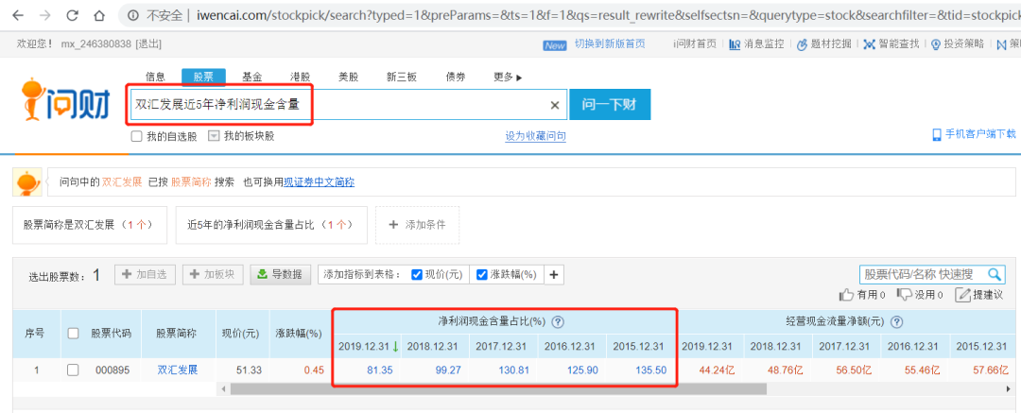The image size is (1021, 413).
Task: Click the browser forward arrow
Action: (45, 14)
